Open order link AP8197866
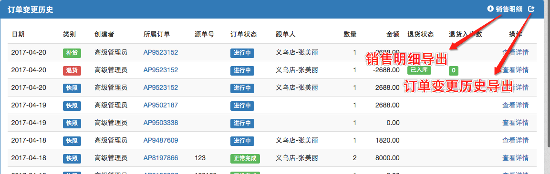Image resolution: width=550 pixels, height=174 pixels. (161, 158)
